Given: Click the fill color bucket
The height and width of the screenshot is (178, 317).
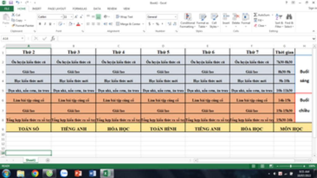Looking at the screenshot, I should pyautogui.click(x=70, y=24).
